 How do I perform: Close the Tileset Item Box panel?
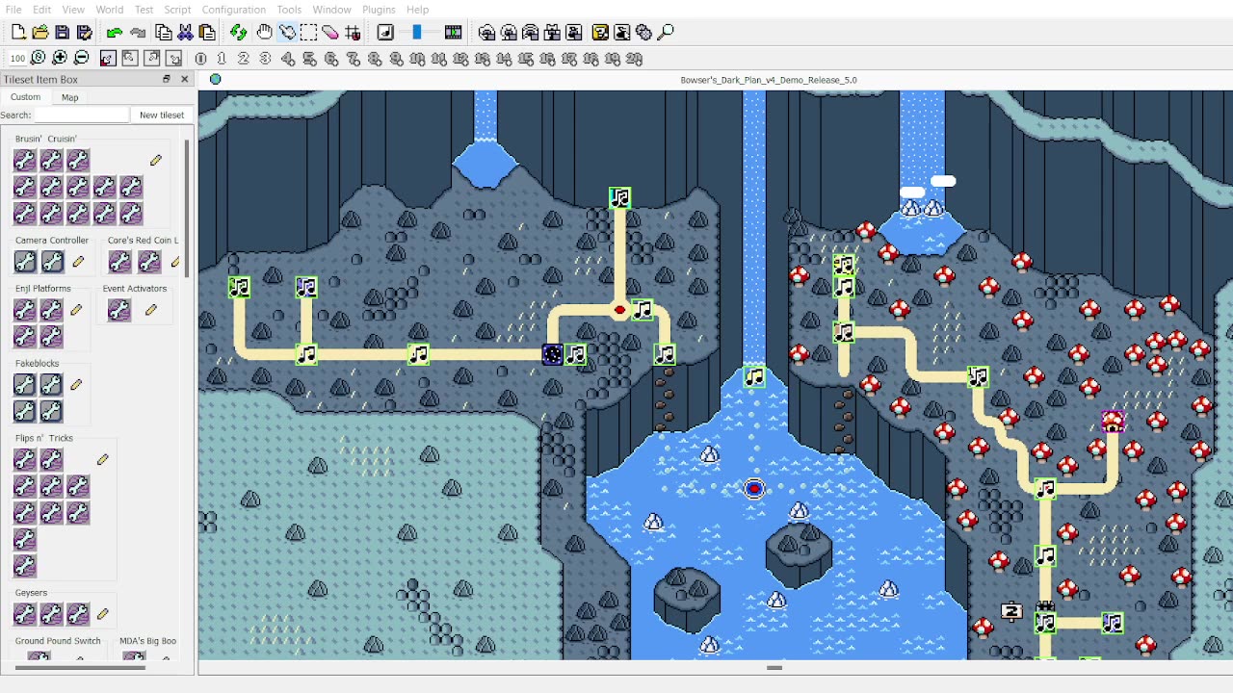[184, 80]
